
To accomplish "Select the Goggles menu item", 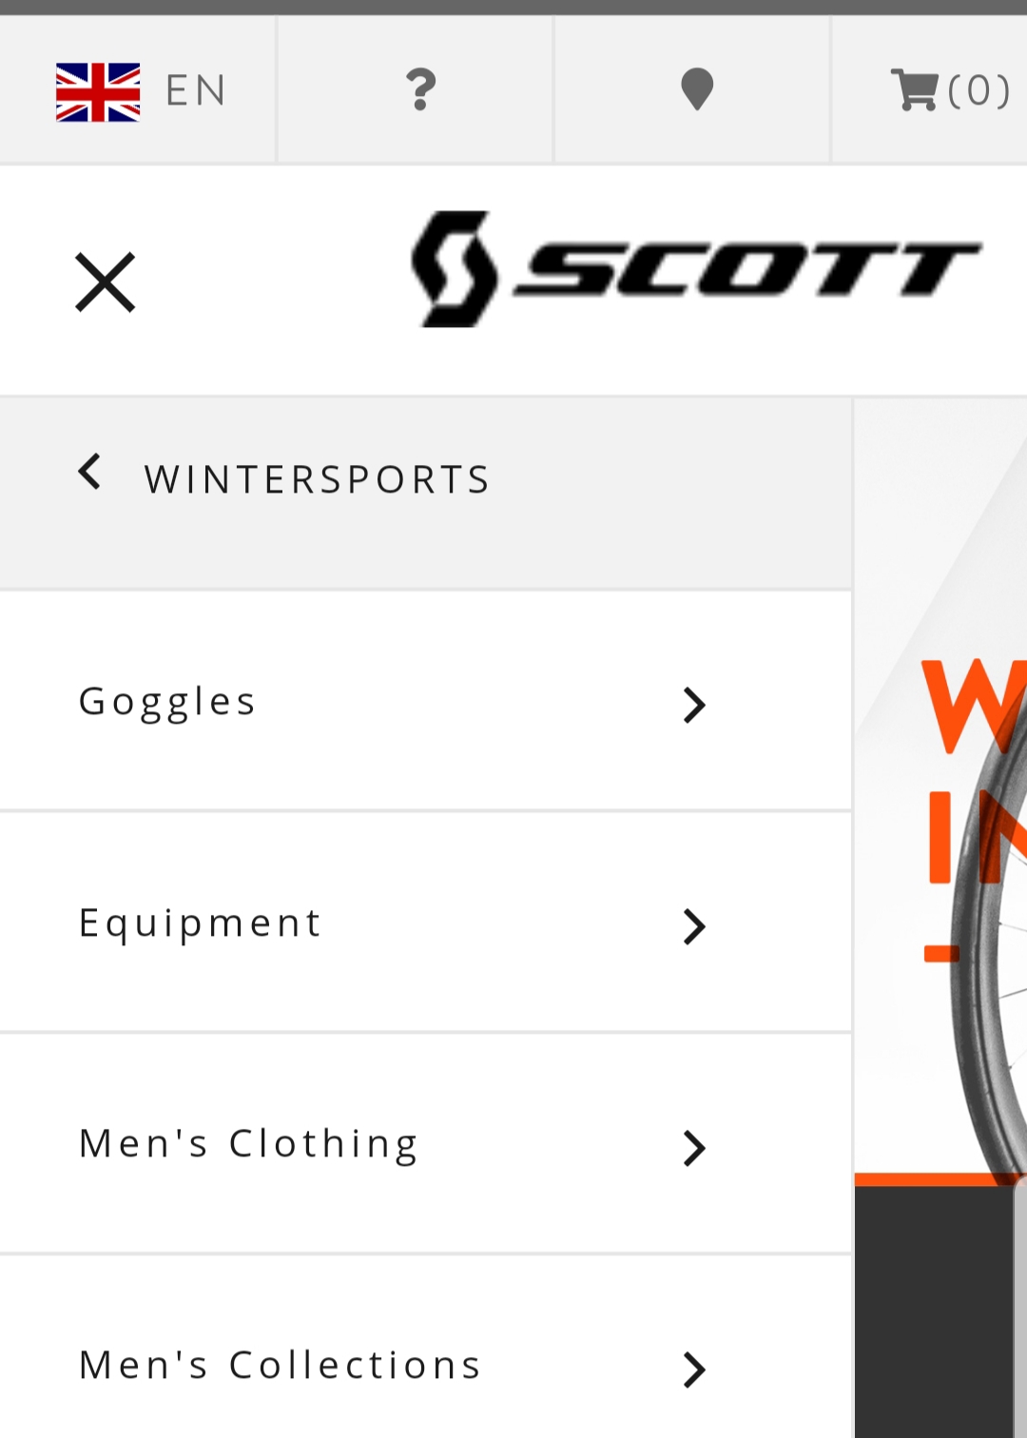I will [x=425, y=702].
